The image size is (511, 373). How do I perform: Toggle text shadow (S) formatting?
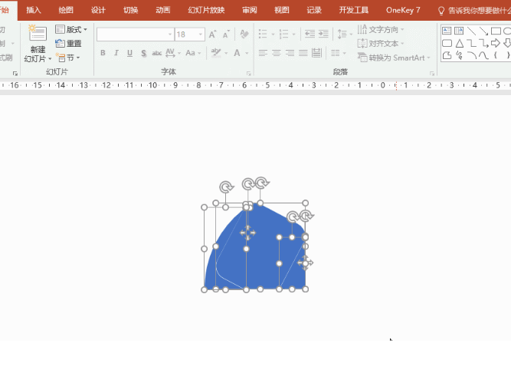(x=143, y=53)
